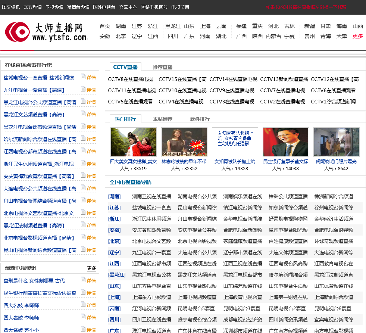366x333 pixels.
Task: Select the 软件排行 tab
Action: point(200,119)
